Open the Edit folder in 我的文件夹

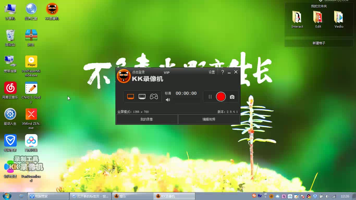318,20
